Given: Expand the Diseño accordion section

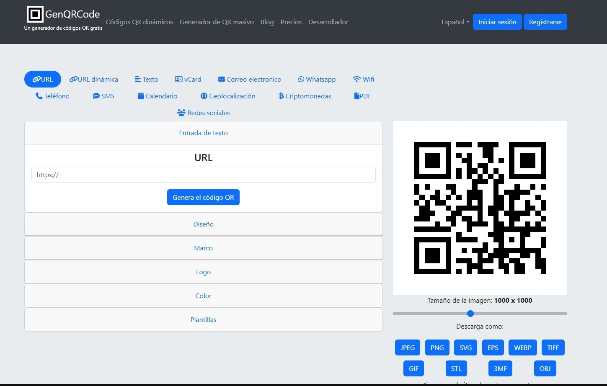Looking at the screenshot, I should [203, 224].
